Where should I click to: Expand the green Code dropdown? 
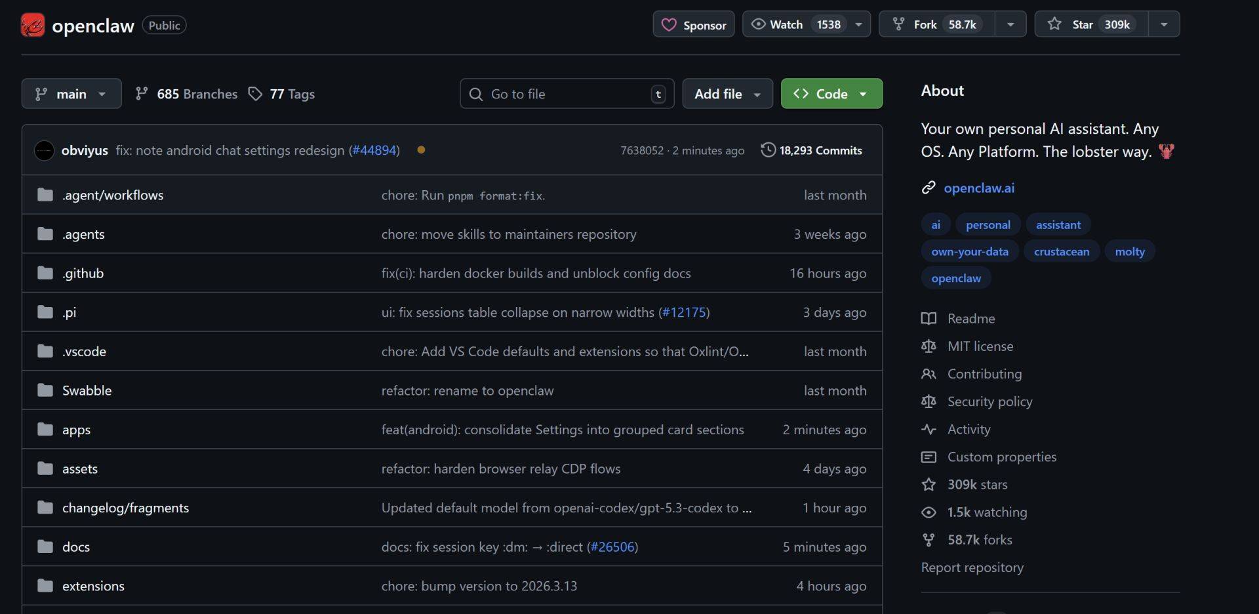click(x=831, y=94)
